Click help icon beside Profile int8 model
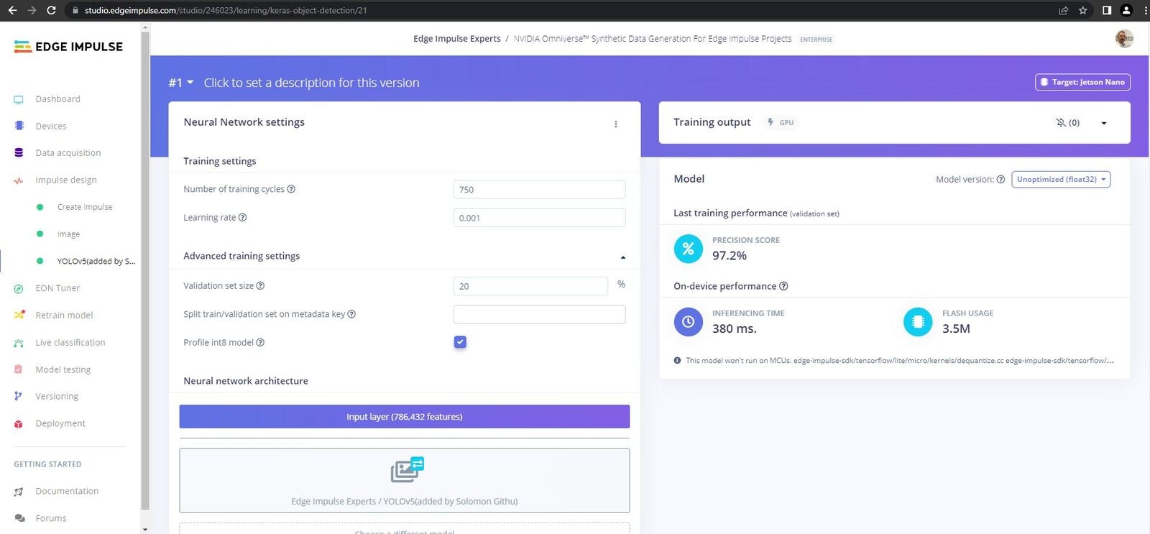1150x534 pixels. (260, 342)
